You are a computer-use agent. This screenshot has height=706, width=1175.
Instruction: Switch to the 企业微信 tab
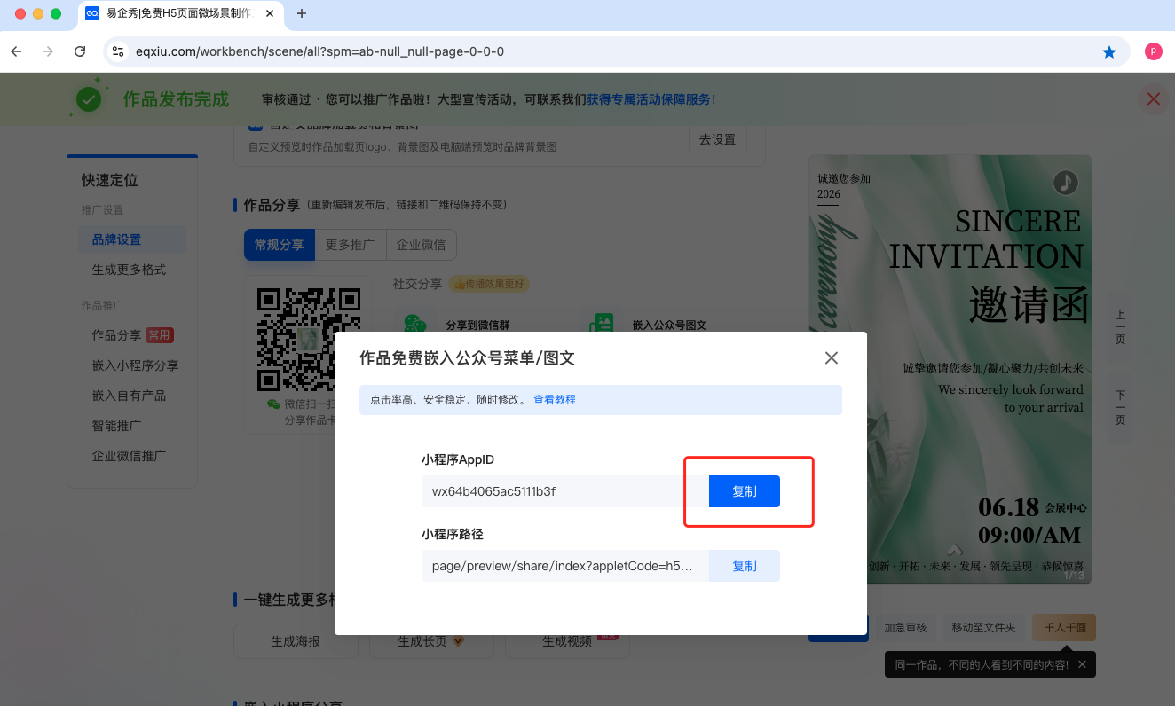point(421,245)
